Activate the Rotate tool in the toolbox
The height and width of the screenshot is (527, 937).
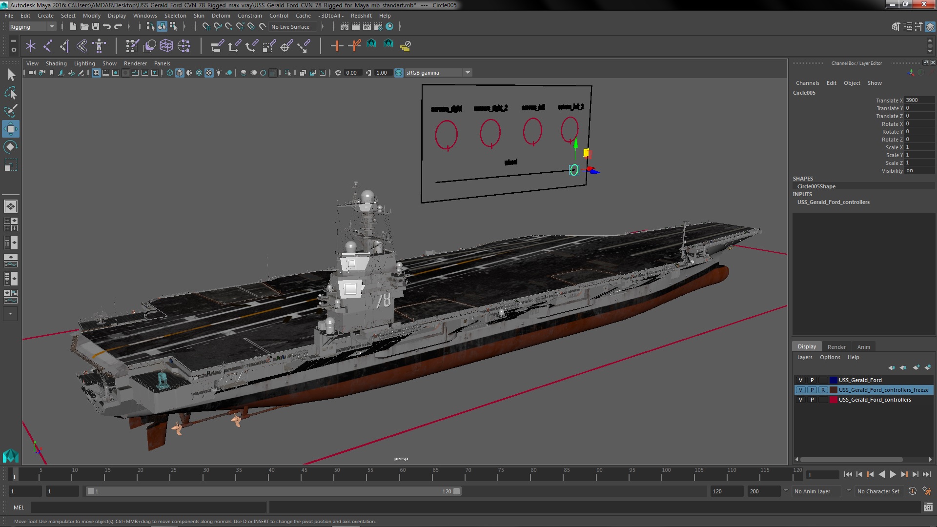pyautogui.click(x=11, y=147)
